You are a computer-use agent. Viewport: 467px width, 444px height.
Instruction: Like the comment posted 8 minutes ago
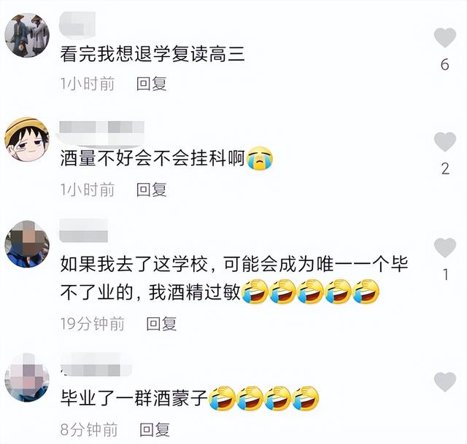coord(445,382)
